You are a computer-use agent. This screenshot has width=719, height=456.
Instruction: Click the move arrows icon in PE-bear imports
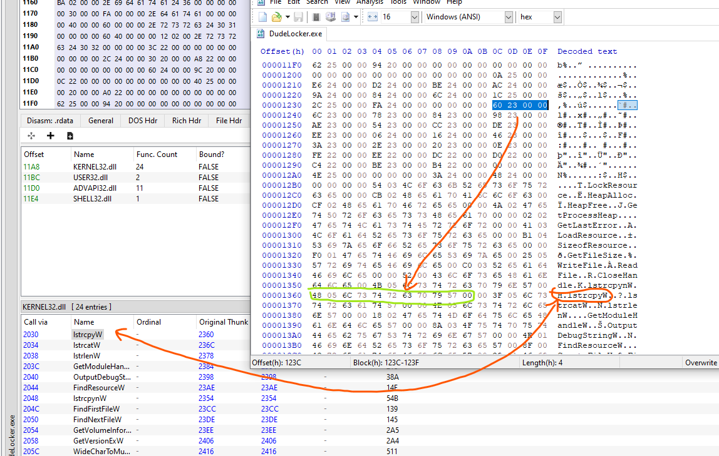[31, 136]
